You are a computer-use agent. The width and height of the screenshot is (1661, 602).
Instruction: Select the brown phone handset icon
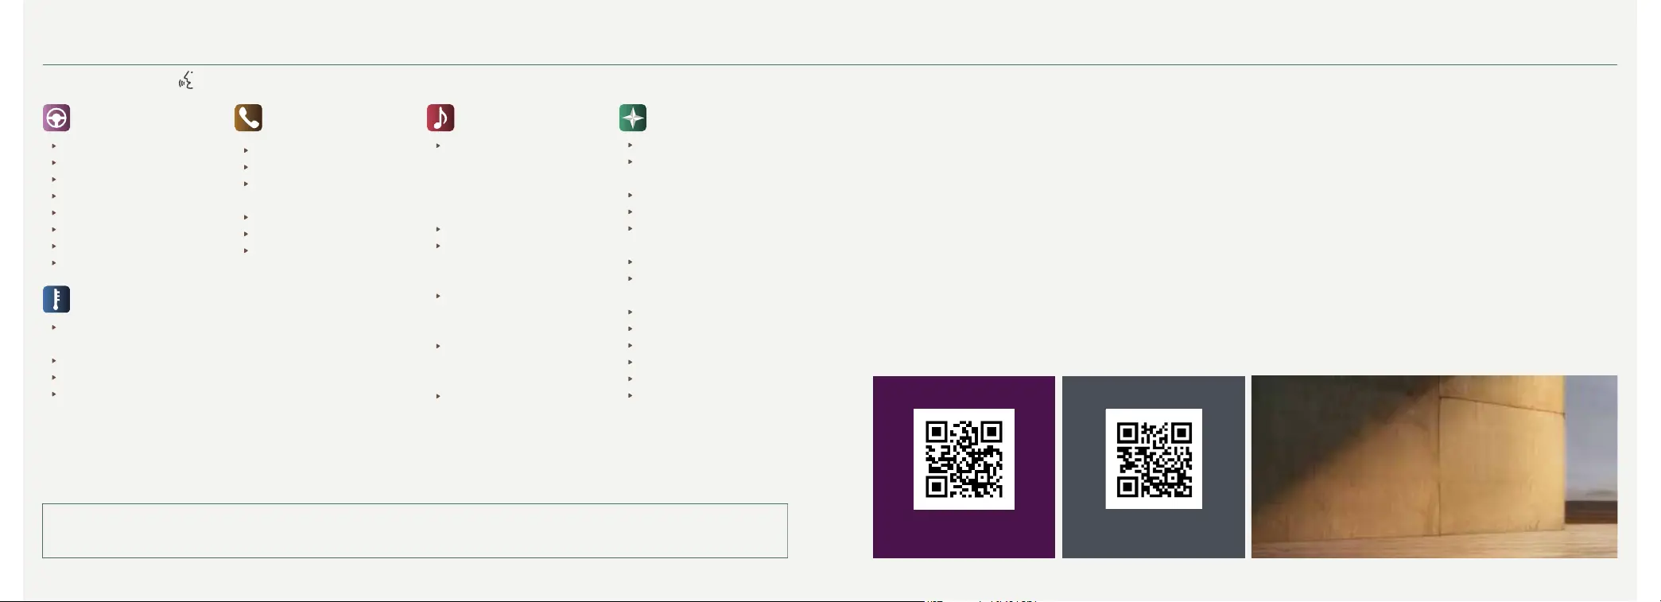tap(248, 118)
